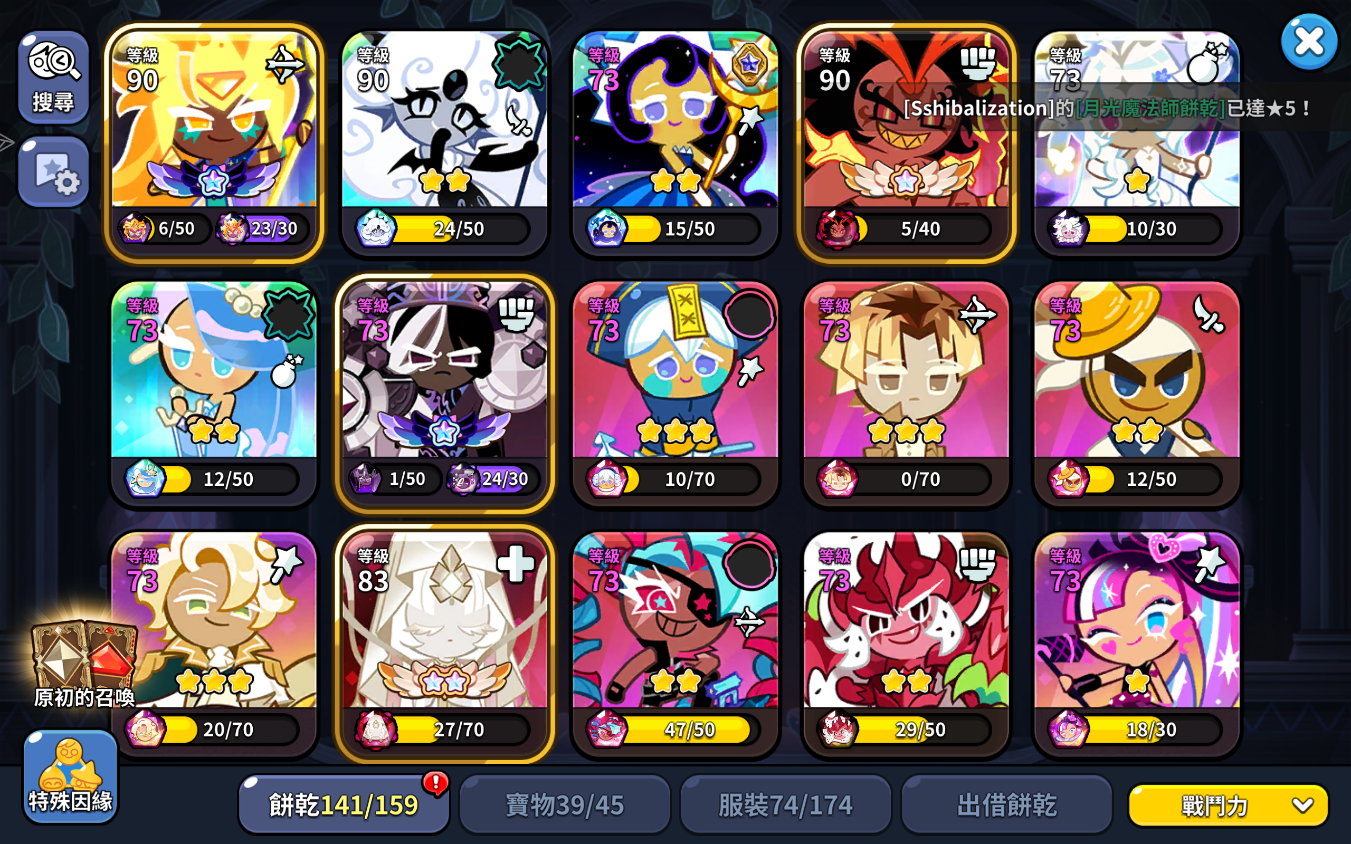Open the cookie display settings gear icon
1351x844 pixels.
tap(54, 172)
